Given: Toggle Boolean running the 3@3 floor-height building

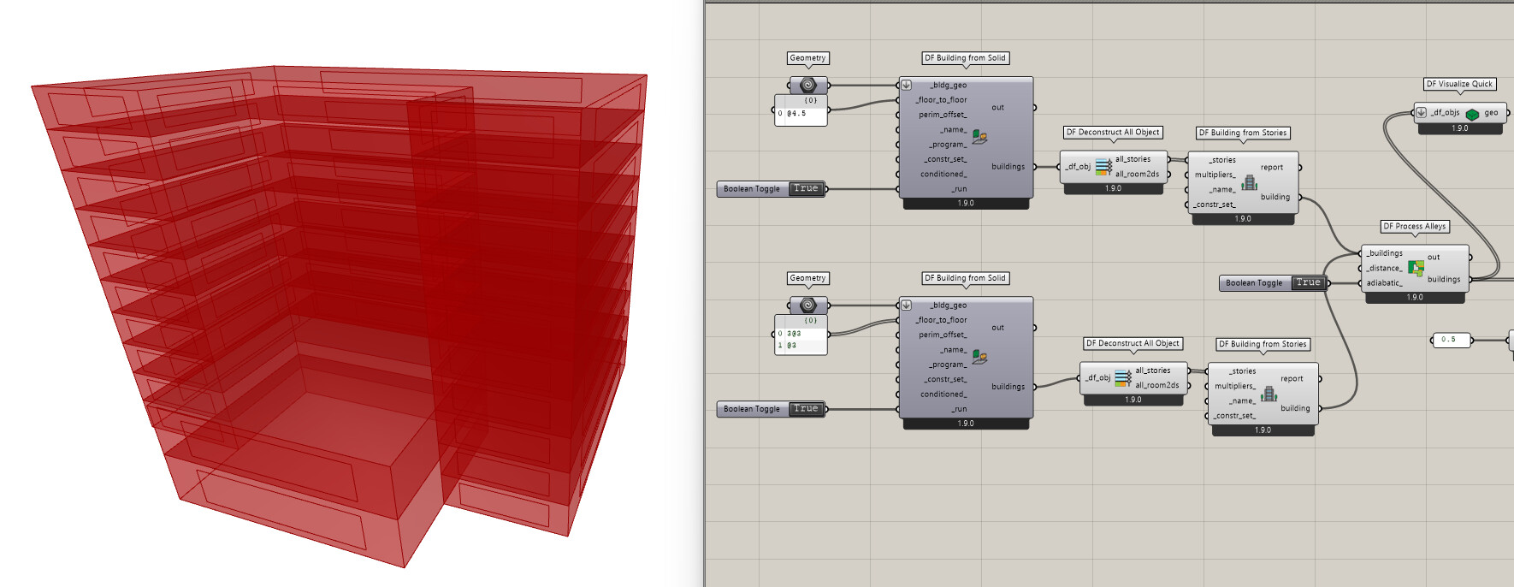Looking at the screenshot, I should point(806,409).
